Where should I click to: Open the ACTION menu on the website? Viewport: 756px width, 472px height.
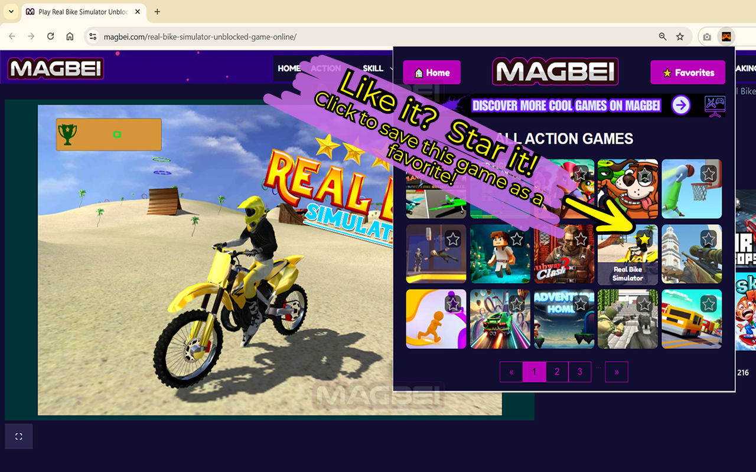tap(325, 68)
